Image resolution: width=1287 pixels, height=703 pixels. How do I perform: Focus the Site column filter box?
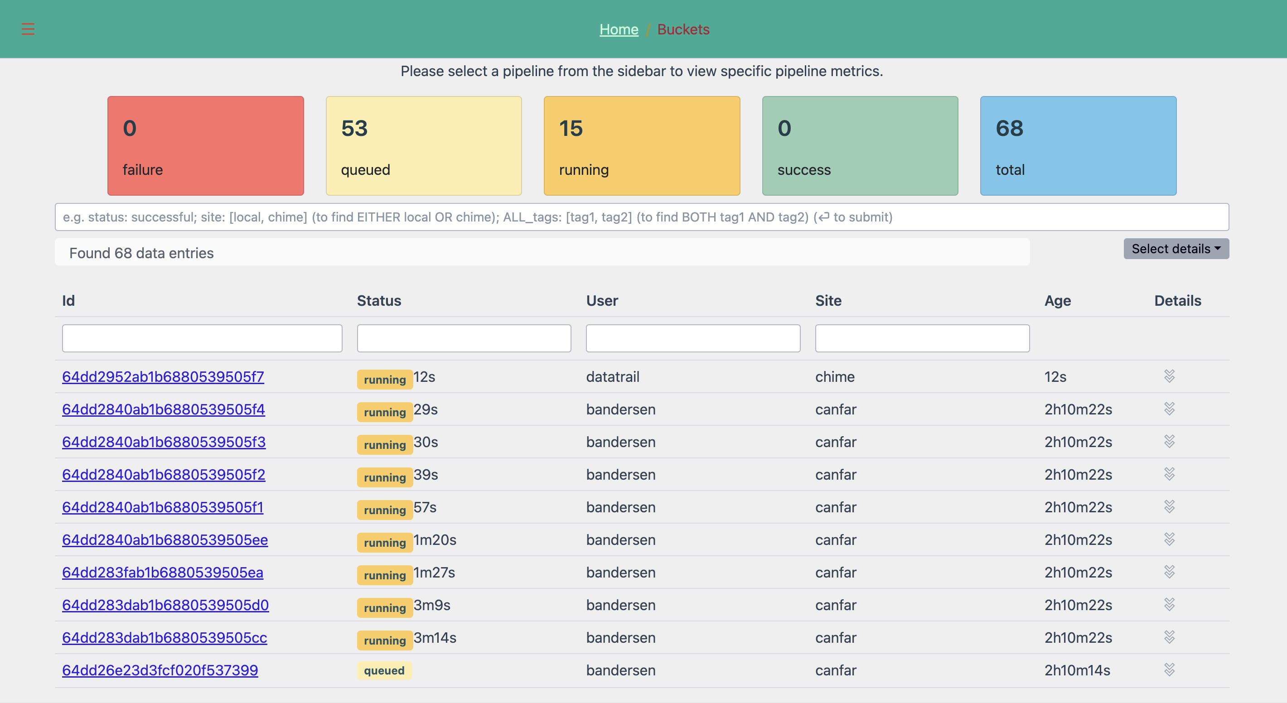(x=922, y=338)
